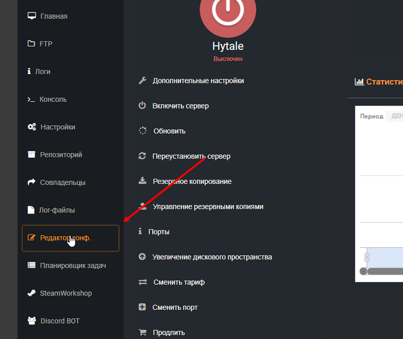Click the chart range slider bar
Viewport: 403px width, 339px height.
[x=384, y=271]
